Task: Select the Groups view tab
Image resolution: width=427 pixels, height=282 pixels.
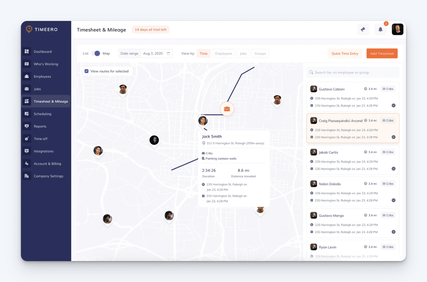Action: 260,53
